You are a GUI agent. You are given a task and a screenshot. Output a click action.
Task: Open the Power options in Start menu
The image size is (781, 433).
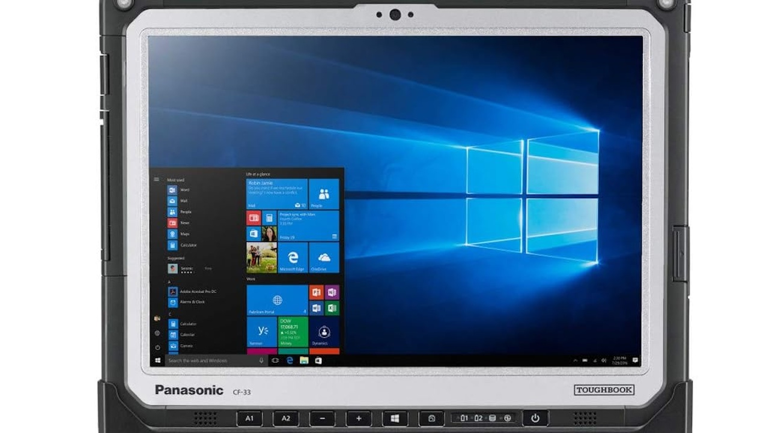pyautogui.click(x=157, y=347)
